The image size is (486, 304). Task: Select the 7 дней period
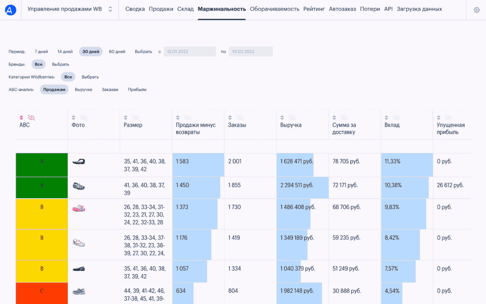[41, 51]
